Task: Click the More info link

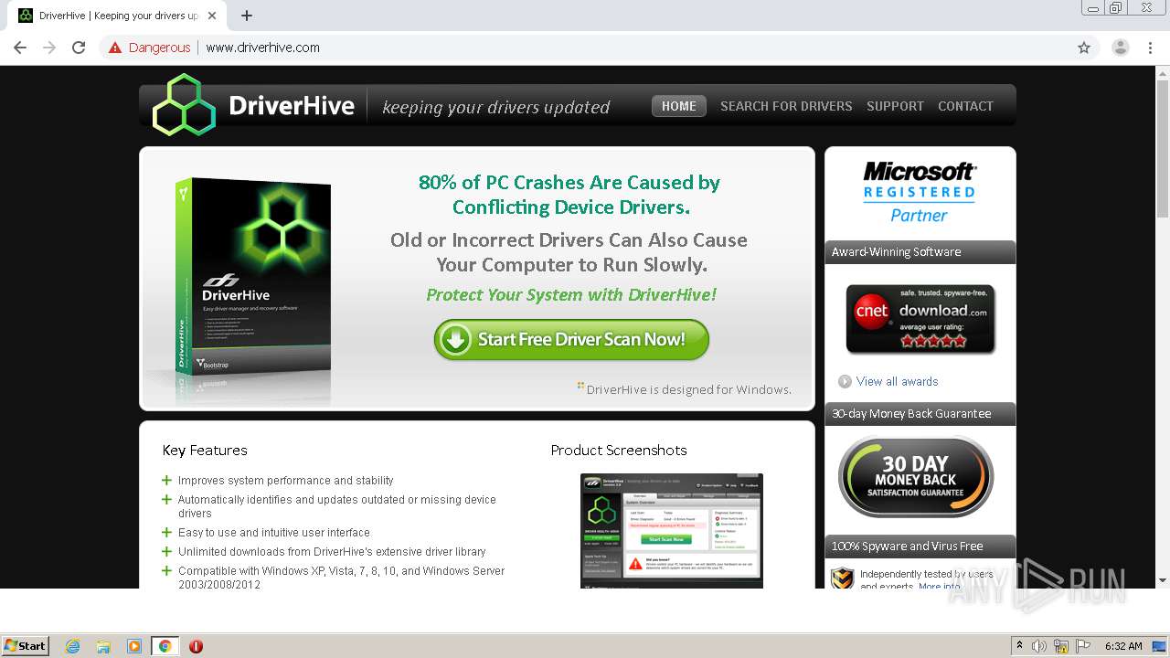Action: tap(940, 587)
